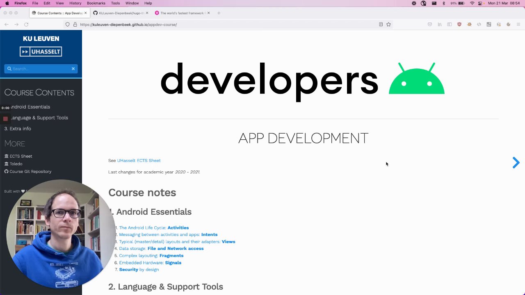Click the KU Leuven UHasselt logo
The height and width of the screenshot is (295, 525).
(x=41, y=45)
